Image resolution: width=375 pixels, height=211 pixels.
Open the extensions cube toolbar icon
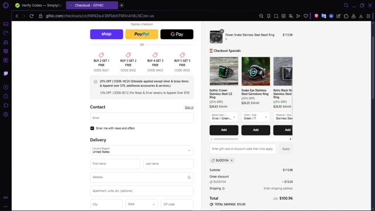[346, 16]
